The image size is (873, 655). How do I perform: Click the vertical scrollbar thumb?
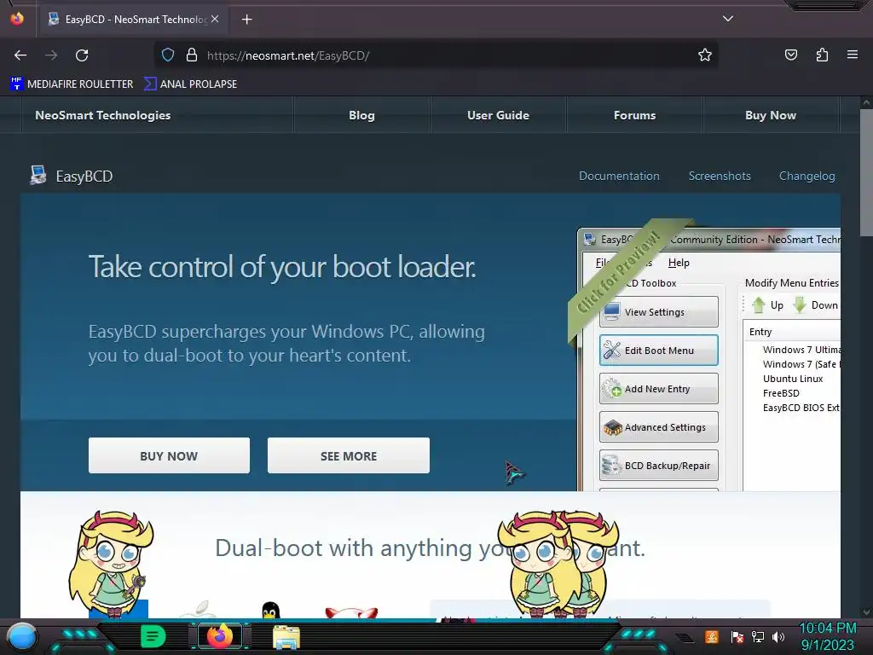866,172
